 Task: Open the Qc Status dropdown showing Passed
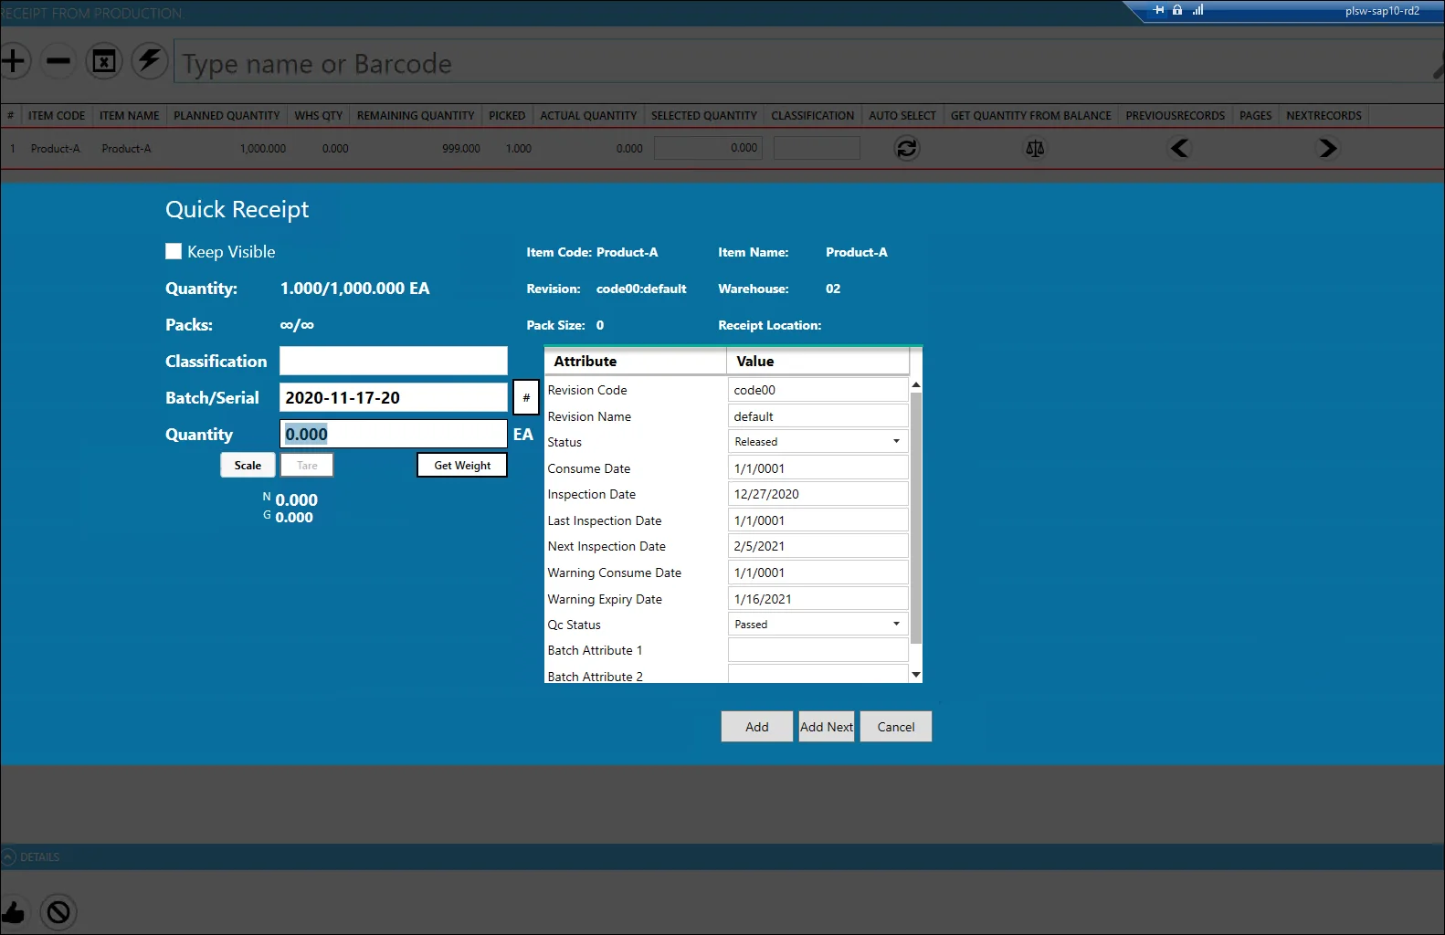pyautogui.click(x=817, y=625)
